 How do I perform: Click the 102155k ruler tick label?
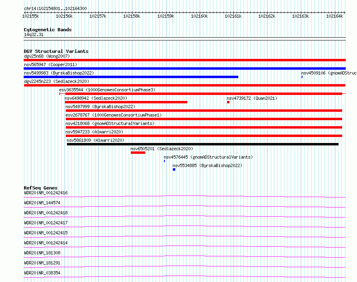pyautogui.click(x=30, y=16)
